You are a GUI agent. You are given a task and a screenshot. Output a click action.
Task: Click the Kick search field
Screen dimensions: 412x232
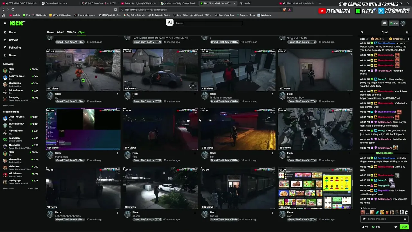208,23
